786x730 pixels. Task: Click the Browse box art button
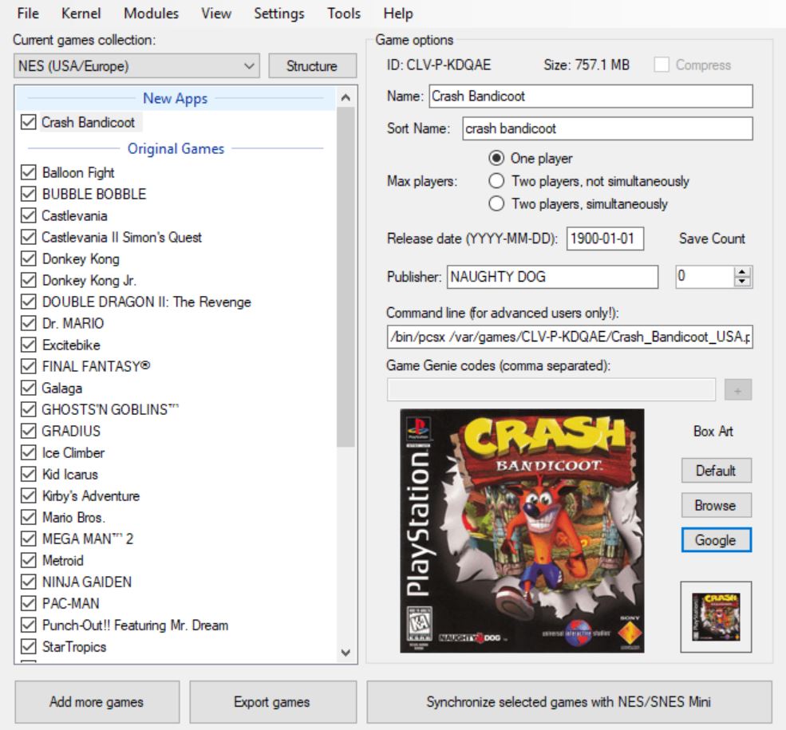tap(716, 505)
